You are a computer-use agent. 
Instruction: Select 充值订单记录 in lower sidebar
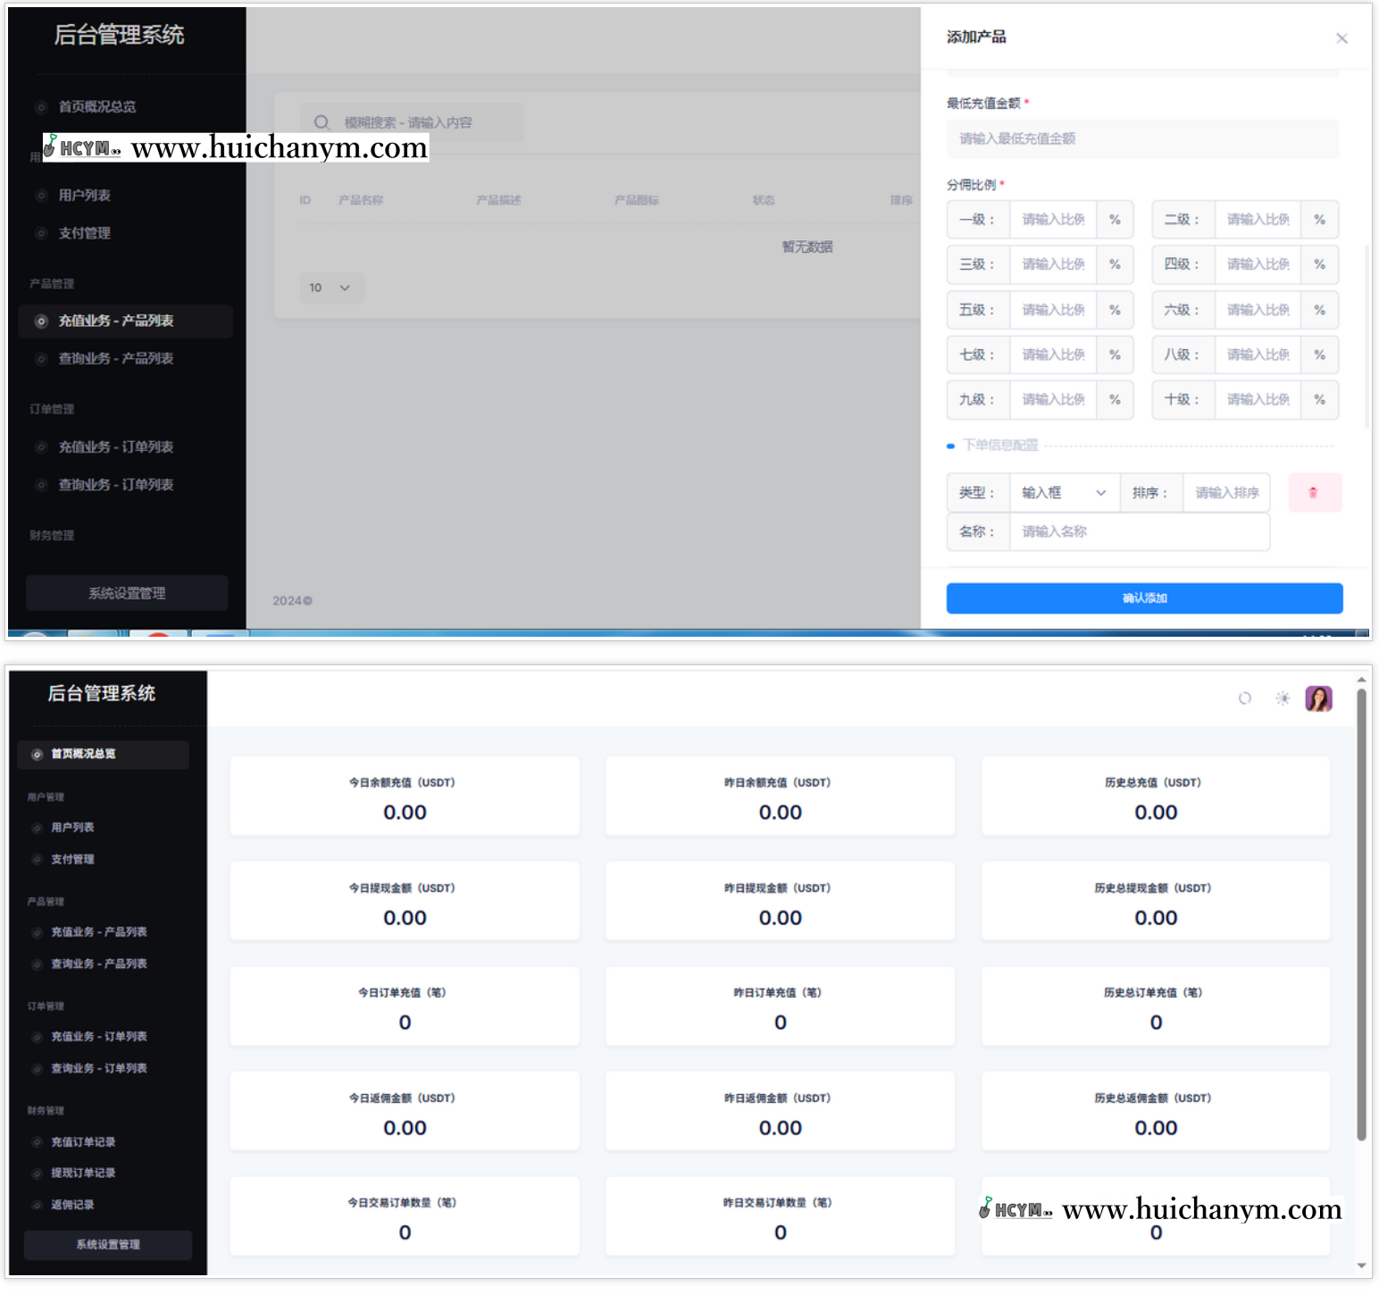(x=83, y=1142)
